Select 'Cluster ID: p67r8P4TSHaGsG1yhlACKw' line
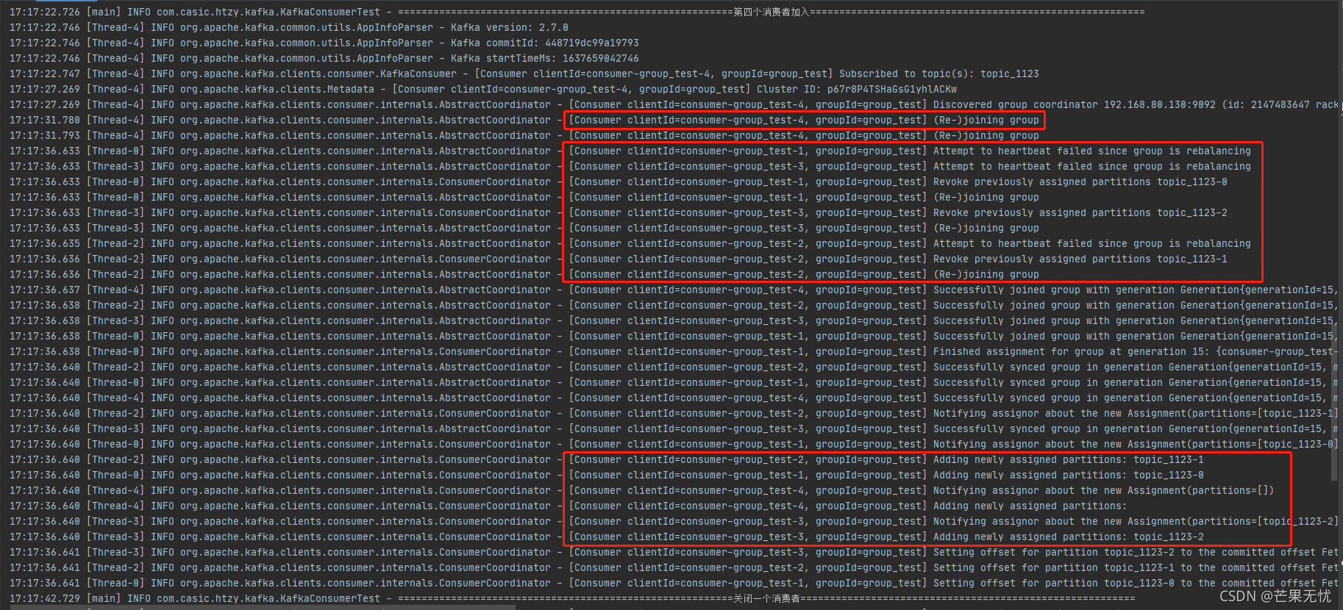Screen dimensions: 1343x610 857,89
